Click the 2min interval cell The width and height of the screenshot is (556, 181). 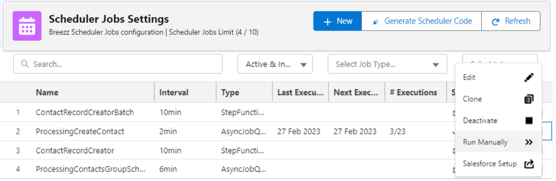[168, 132]
